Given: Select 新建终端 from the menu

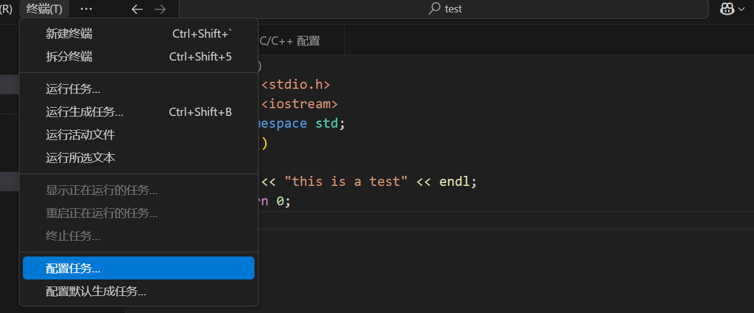Looking at the screenshot, I should click(69, 34).
